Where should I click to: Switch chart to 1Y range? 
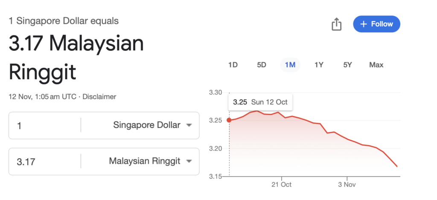(319, 65)
